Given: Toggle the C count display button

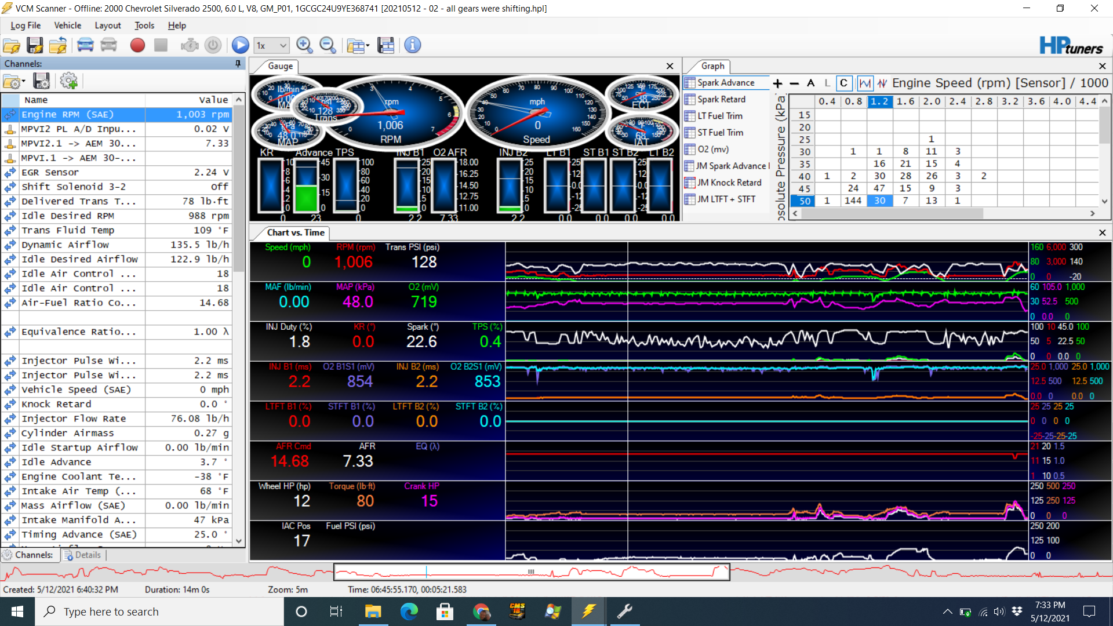Looking at the screenshot, I should pos(843,83).
